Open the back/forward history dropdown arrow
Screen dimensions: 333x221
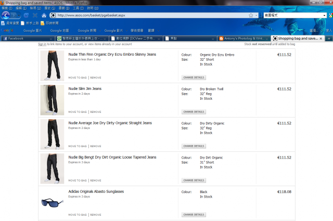(19, 16)
